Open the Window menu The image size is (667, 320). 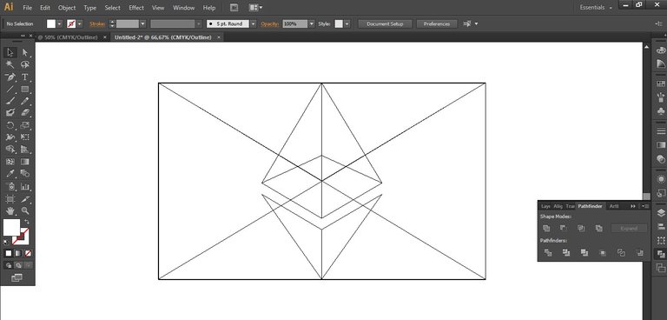[184, 8]
